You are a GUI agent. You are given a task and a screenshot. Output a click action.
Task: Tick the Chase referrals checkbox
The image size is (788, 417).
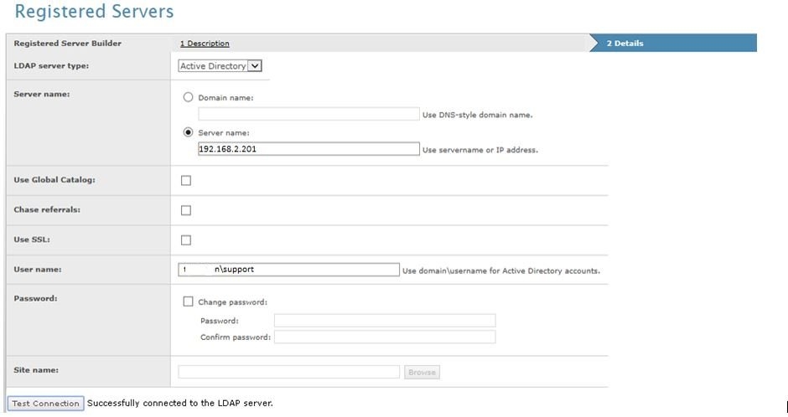coord(186,210)
